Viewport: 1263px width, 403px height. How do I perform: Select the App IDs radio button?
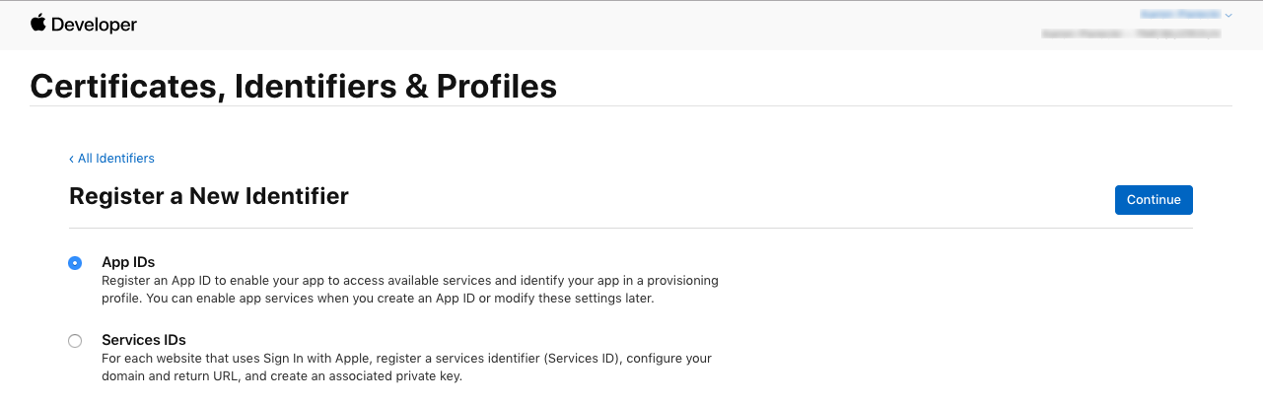[75, 263]
